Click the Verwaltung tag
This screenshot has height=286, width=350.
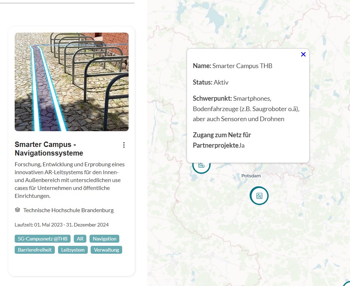[106, 250]
